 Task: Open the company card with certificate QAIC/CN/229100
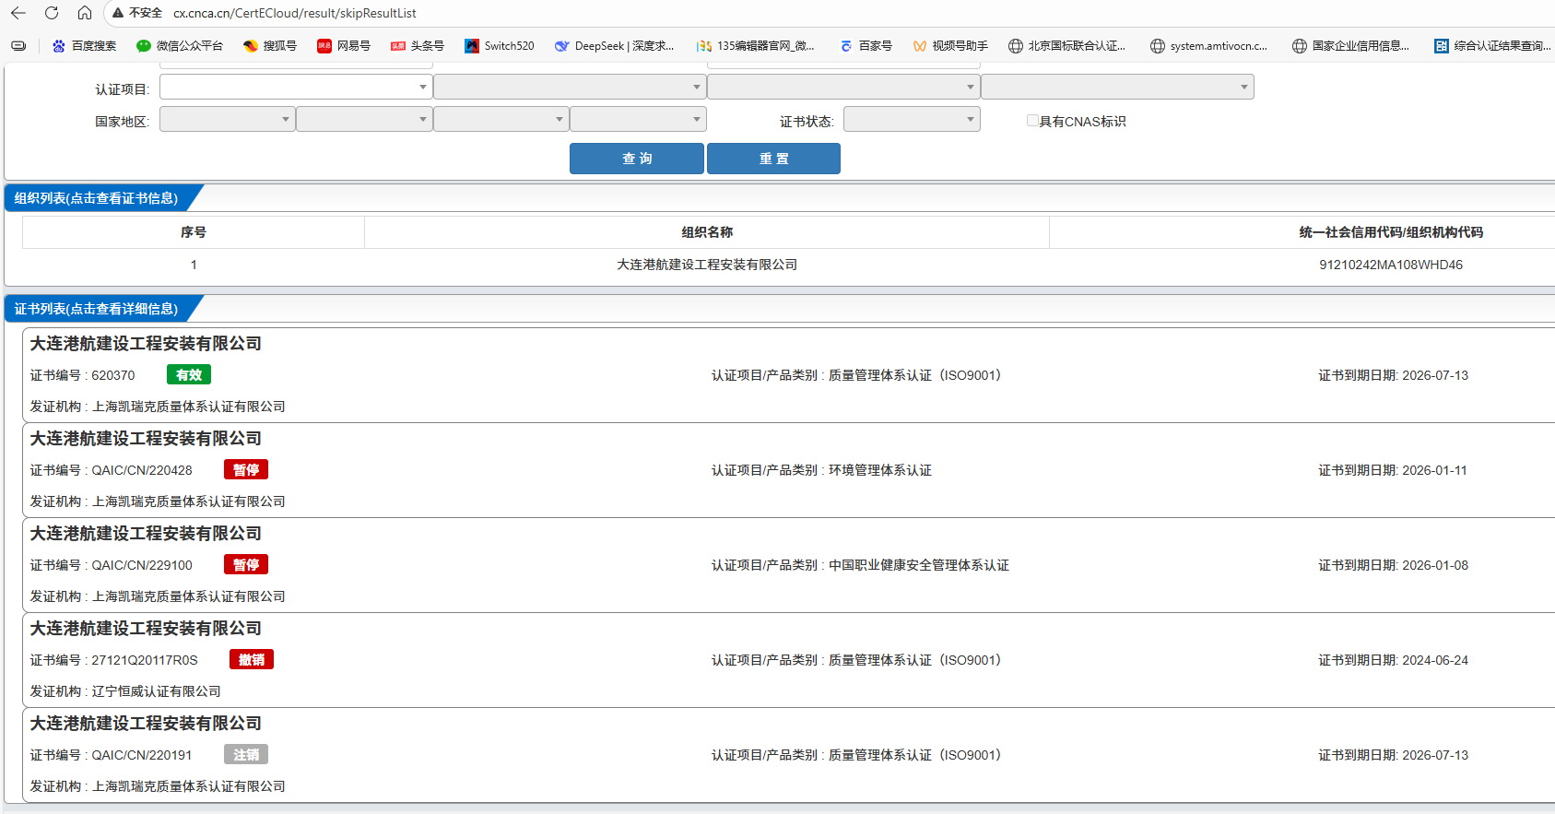pos(788,565)
